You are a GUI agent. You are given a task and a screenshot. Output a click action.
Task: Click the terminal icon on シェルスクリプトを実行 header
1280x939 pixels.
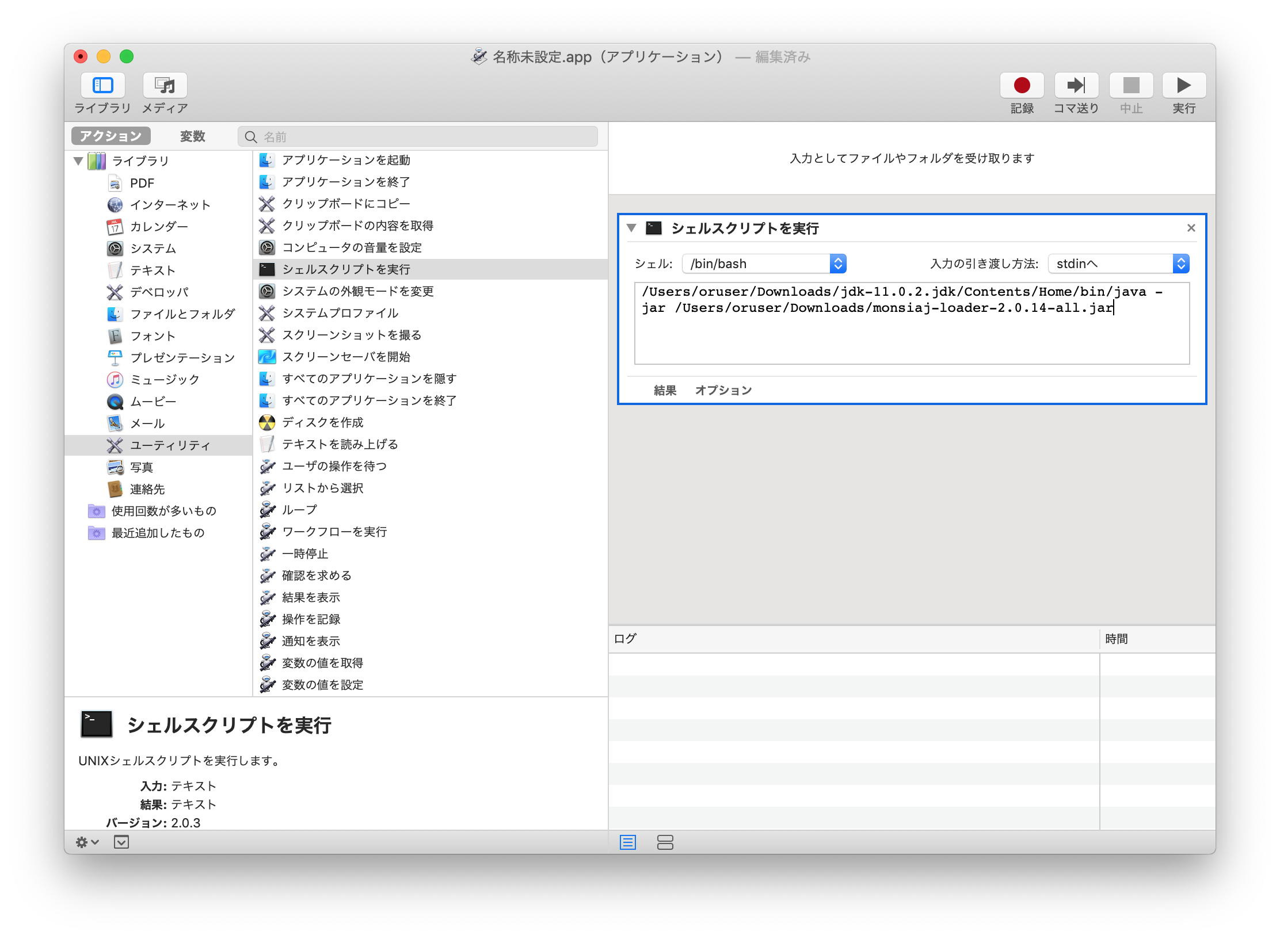click(653, 227)
